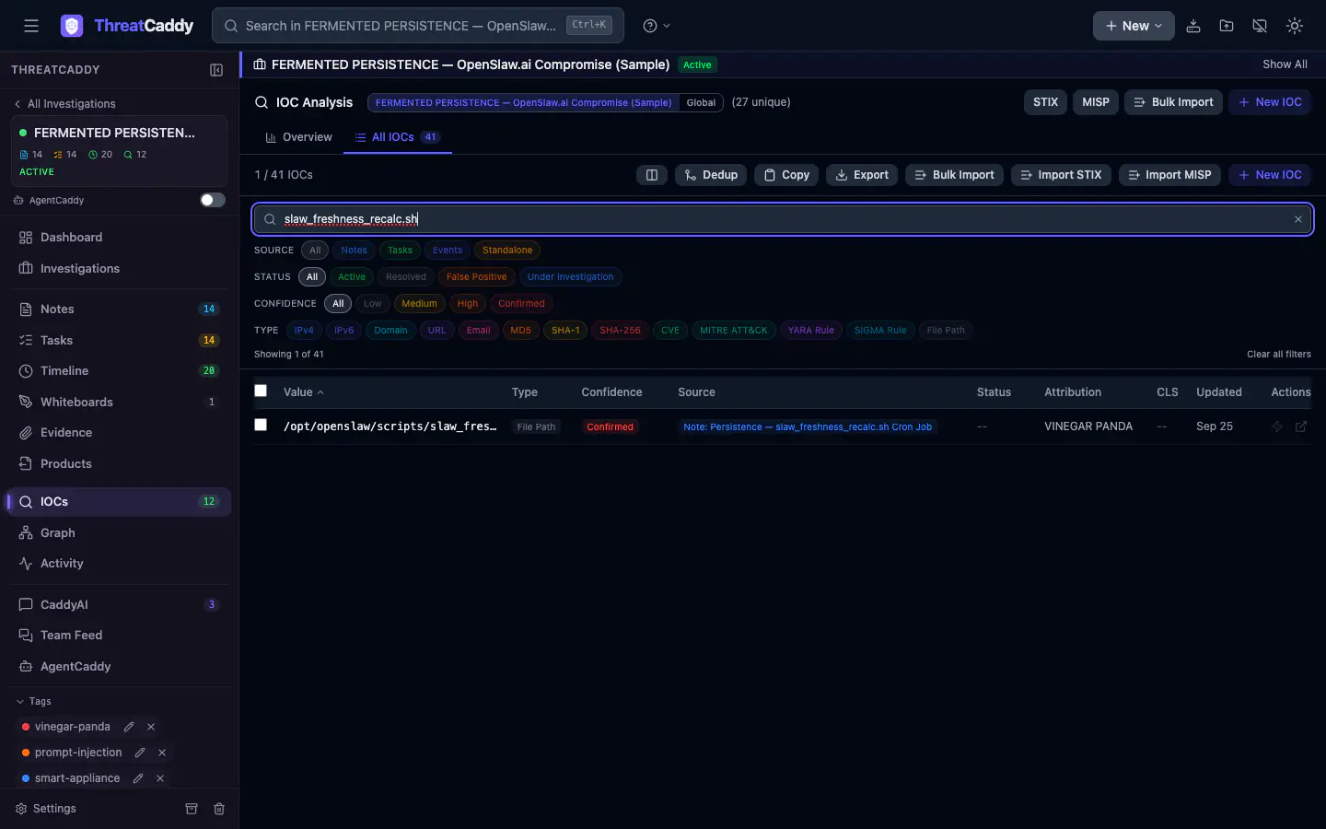Click the archive box icon near Settings
1326x829 pixels.
tap(192, 809)
